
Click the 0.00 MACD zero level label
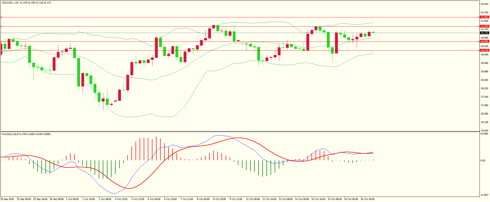(483, 161)
